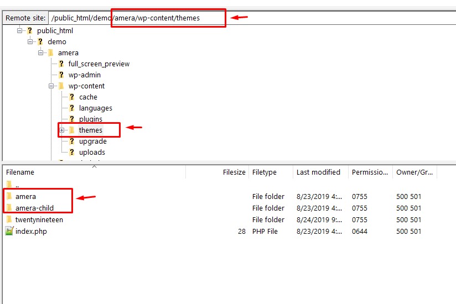Image resolution: width=456 pixels, height=304 pixels.
Task: Select the languages folder in tree
Action: coord(95,108)
